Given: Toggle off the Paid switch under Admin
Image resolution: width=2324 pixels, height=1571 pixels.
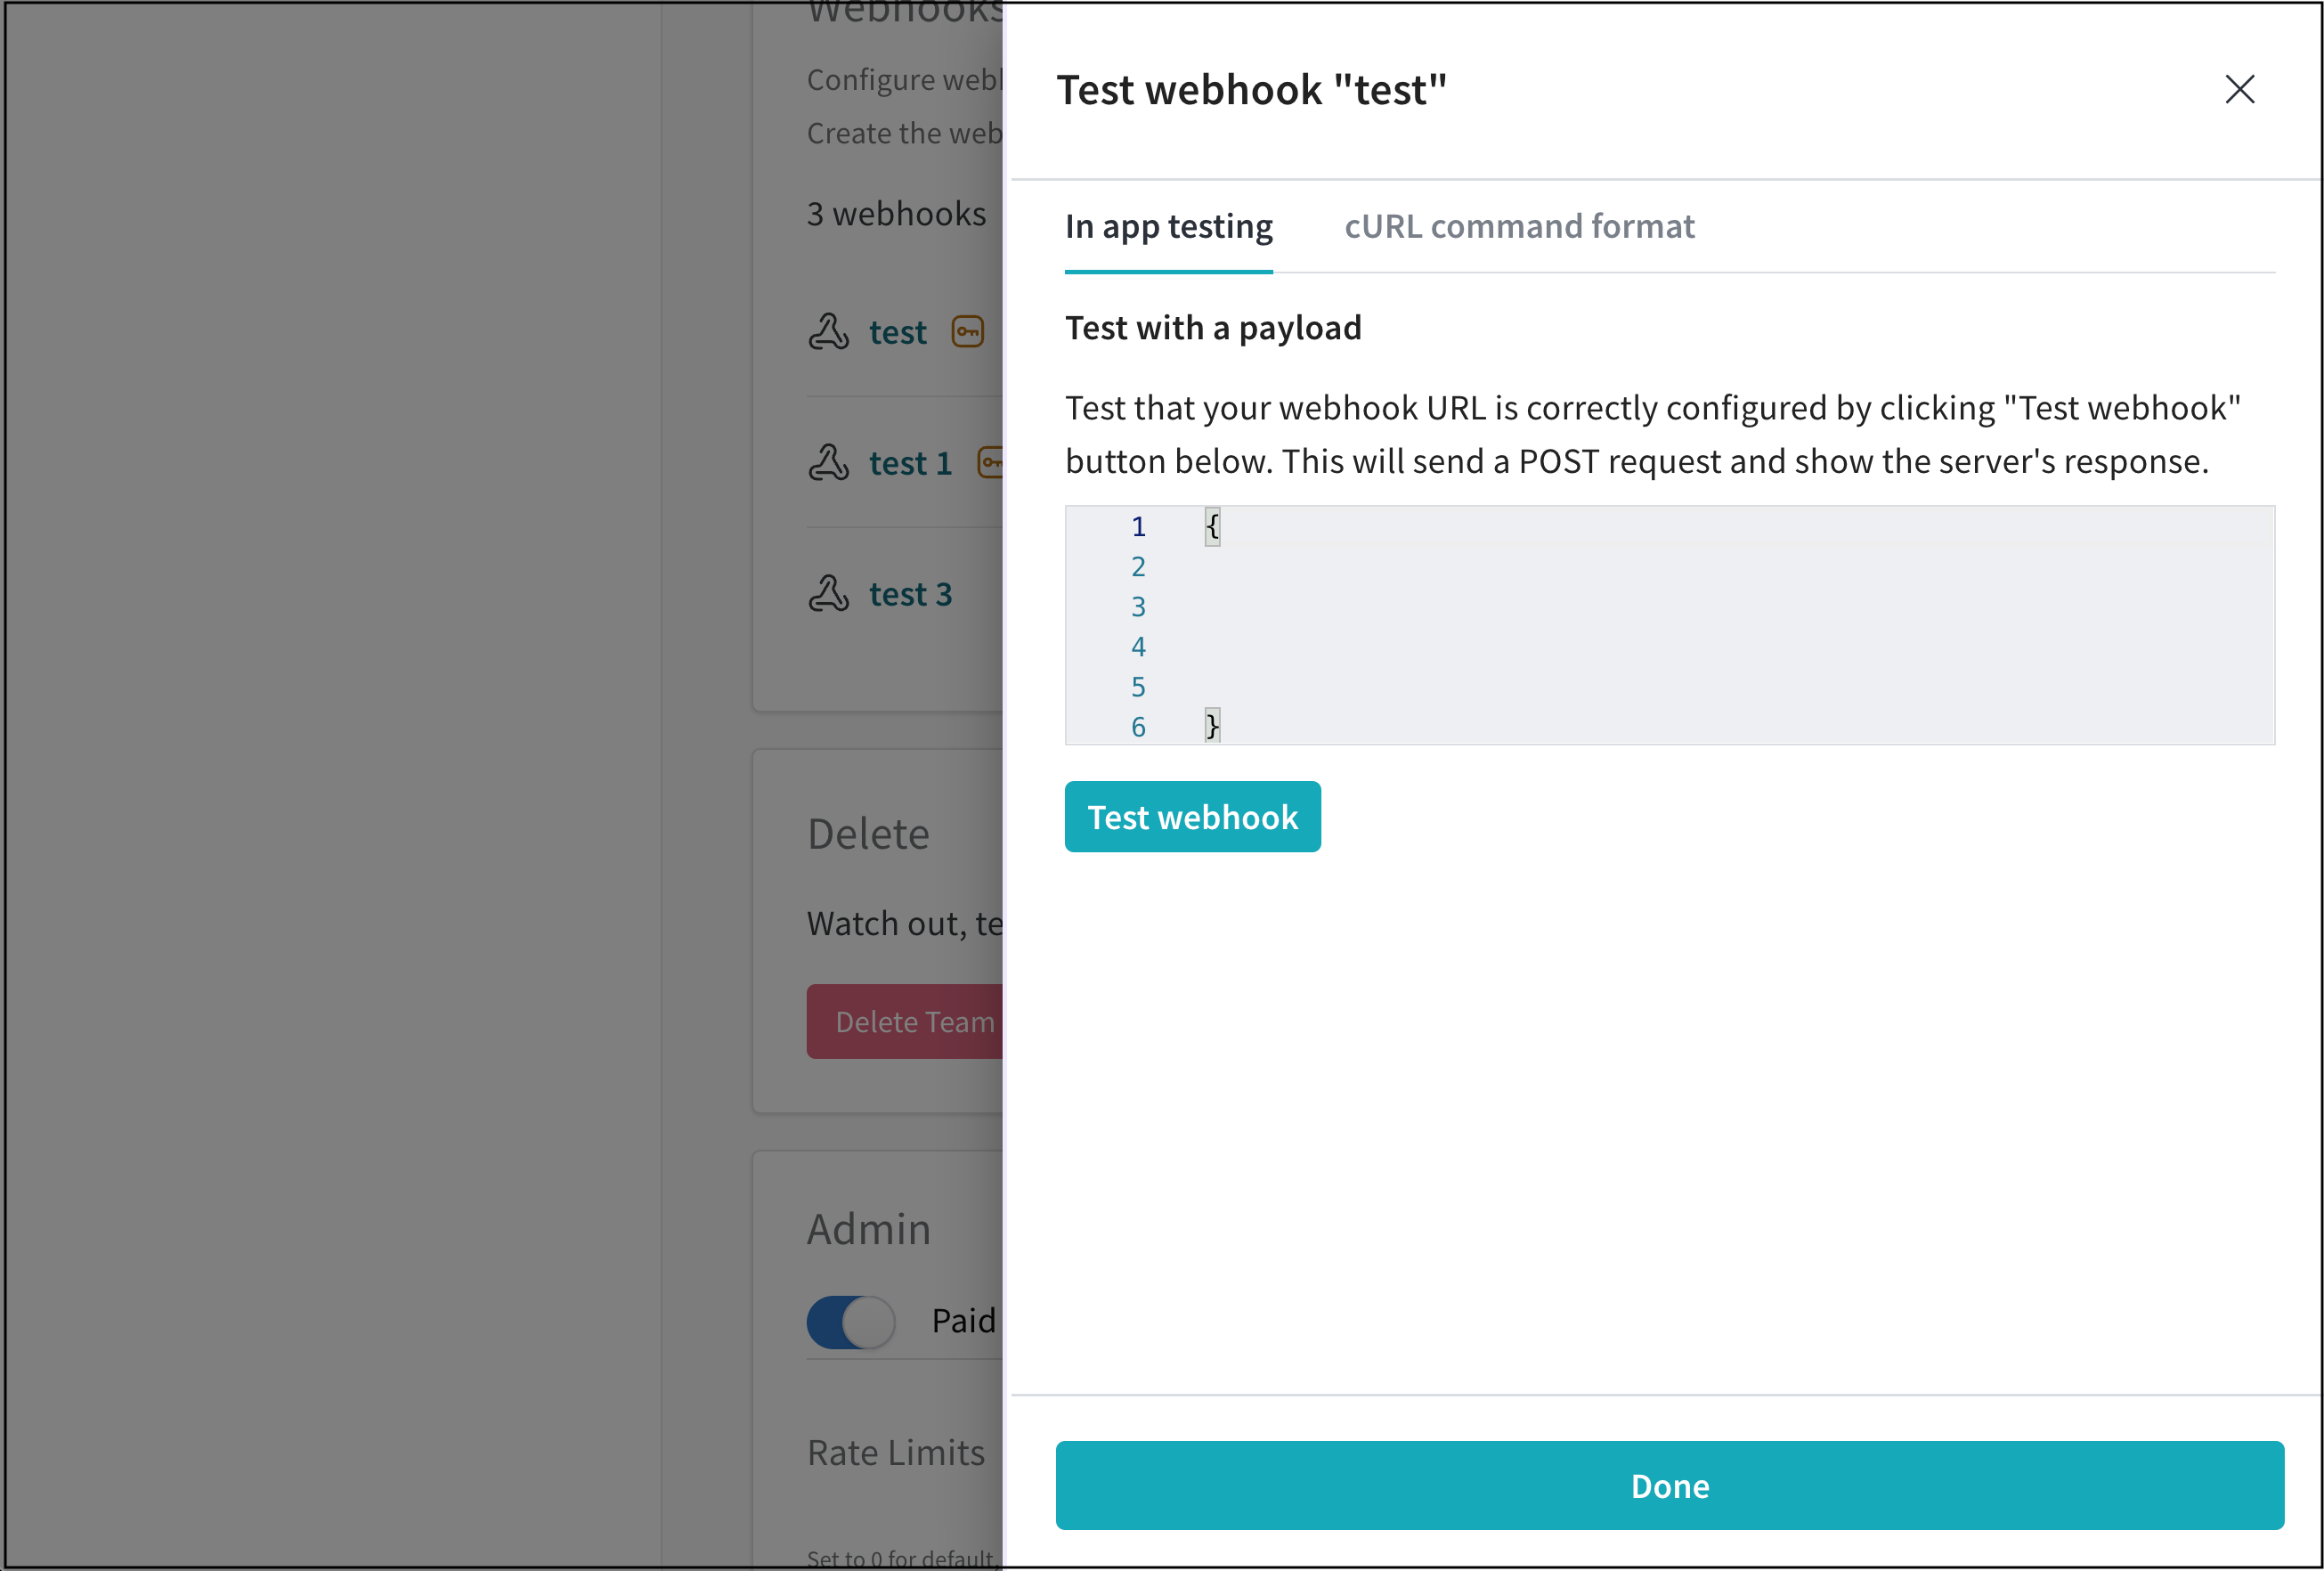Looking at the screenshot, I should 851,1322.
